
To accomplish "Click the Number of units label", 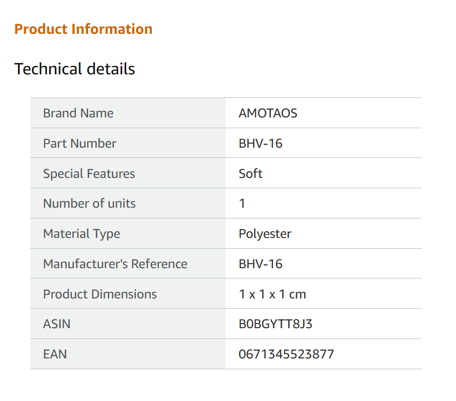I will click(89, 204).
